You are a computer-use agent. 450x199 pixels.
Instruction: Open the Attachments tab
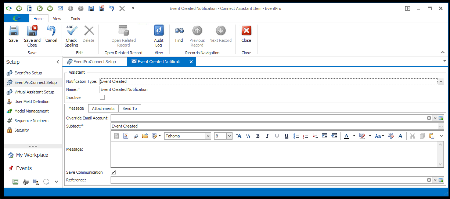(x=103, y=108)
